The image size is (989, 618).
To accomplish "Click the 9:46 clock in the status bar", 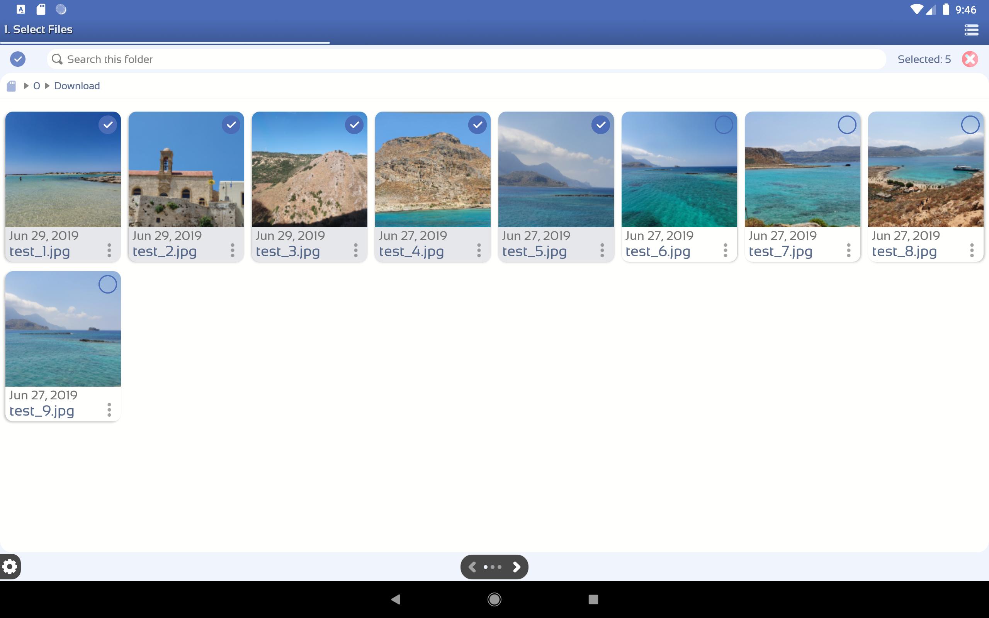I will [x=966, y=9].
